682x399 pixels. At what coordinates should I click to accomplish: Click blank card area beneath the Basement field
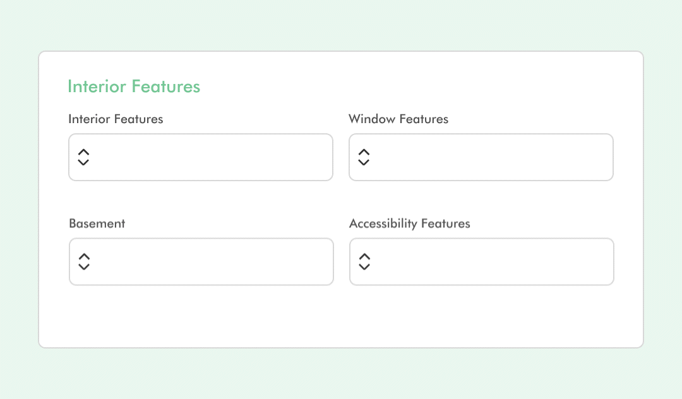[x=201, y=315]
